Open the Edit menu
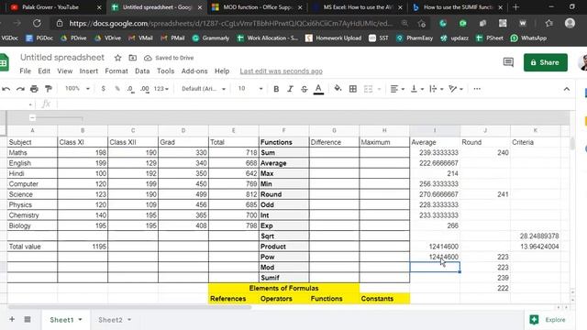The height and width of the screenshot is (330, 587). point(44,71)
